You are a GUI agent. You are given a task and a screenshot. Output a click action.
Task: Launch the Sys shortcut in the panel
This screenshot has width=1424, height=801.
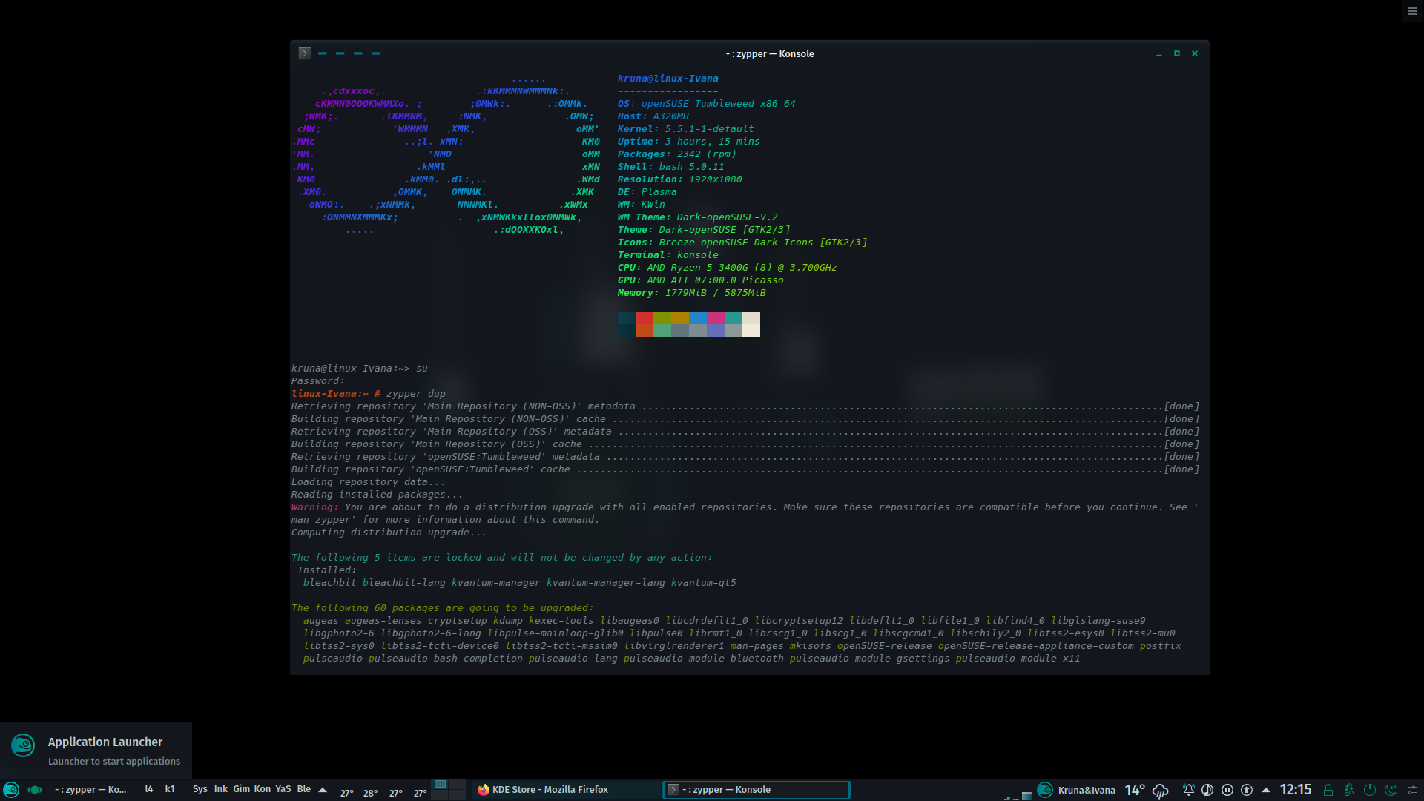pyautogui.click(x=200, y=789)
